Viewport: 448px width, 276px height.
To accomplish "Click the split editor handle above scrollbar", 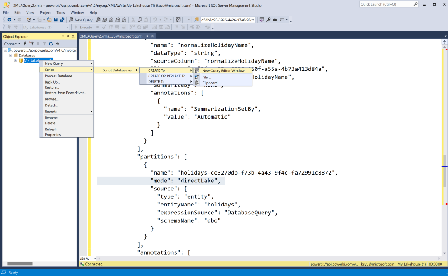I will [x=444, y=42].
